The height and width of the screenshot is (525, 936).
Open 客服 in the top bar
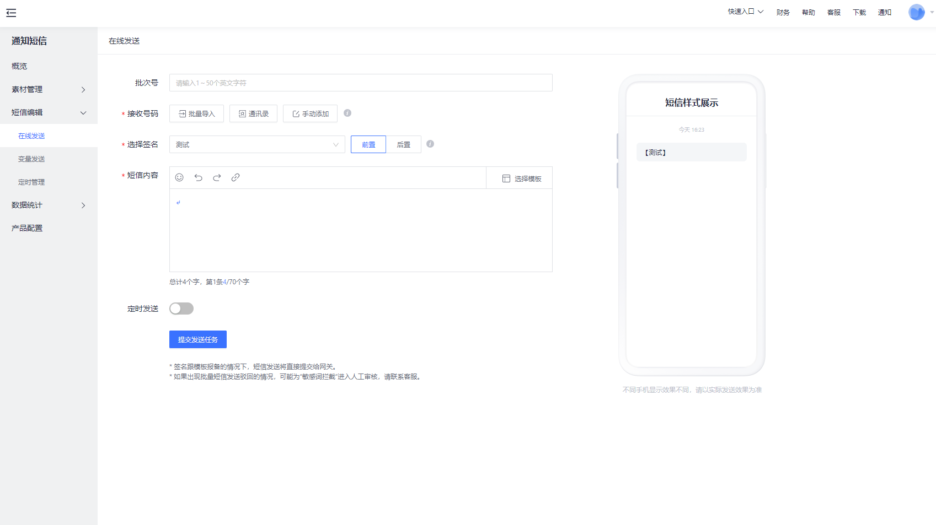(833, 12)
